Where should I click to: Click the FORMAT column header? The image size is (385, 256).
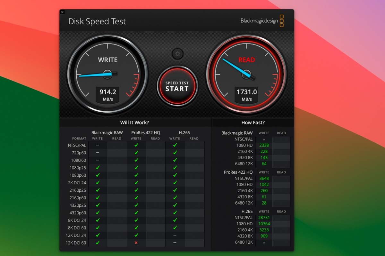tap(79, 139)
